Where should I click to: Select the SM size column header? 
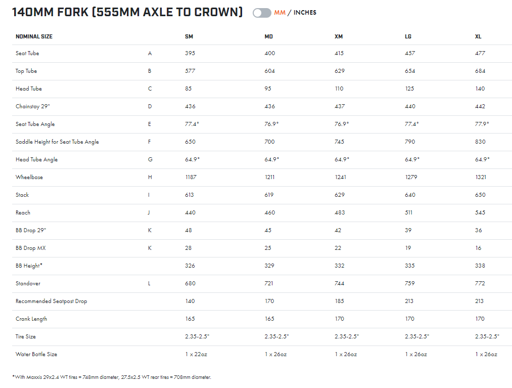189,36
